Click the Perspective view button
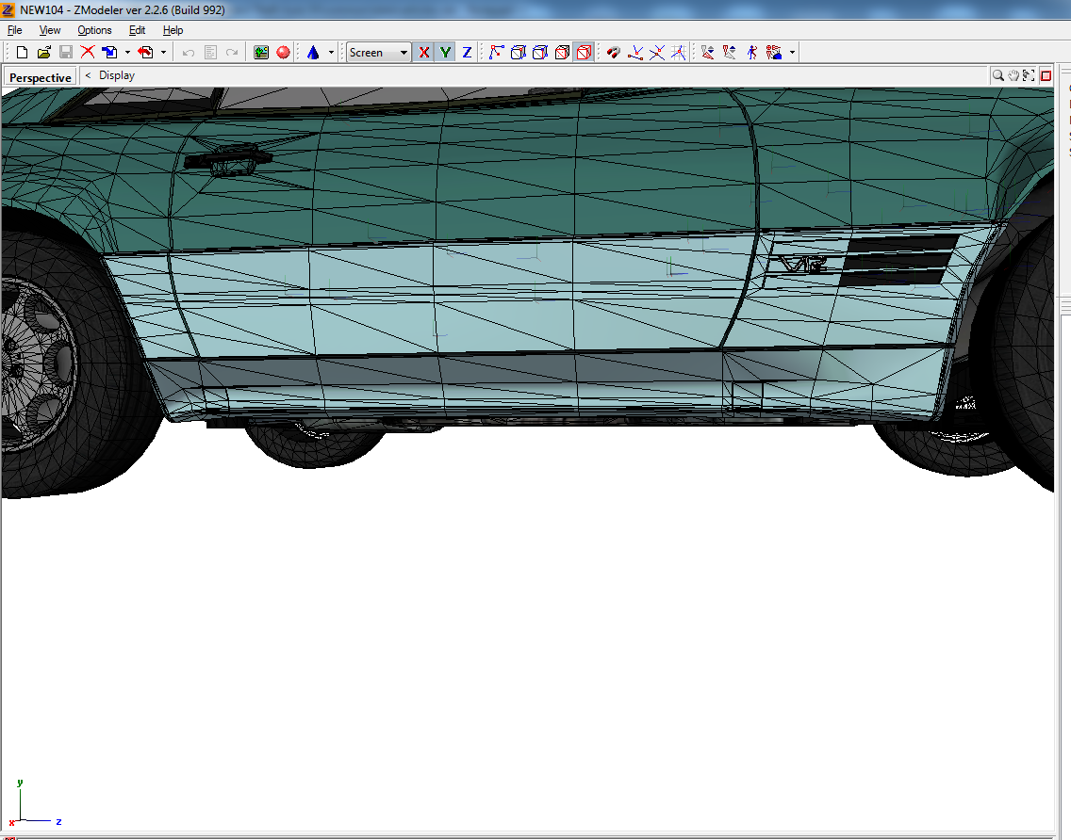The image size is (1071, 840). point(41,77)
